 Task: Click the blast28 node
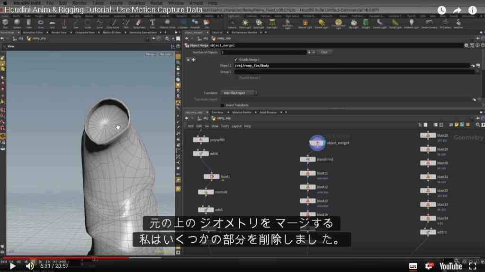pyautogui.click(x=428, y=135)
